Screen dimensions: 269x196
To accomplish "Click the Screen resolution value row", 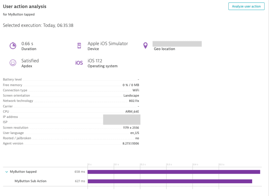I will pos(71,128).
